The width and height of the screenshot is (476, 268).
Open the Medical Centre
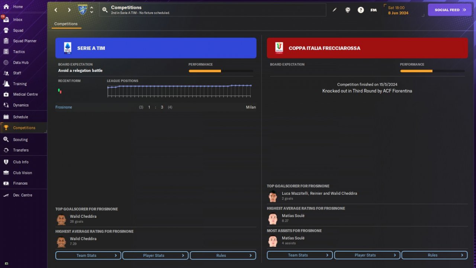pyautogui.click(x=23, y=94)
